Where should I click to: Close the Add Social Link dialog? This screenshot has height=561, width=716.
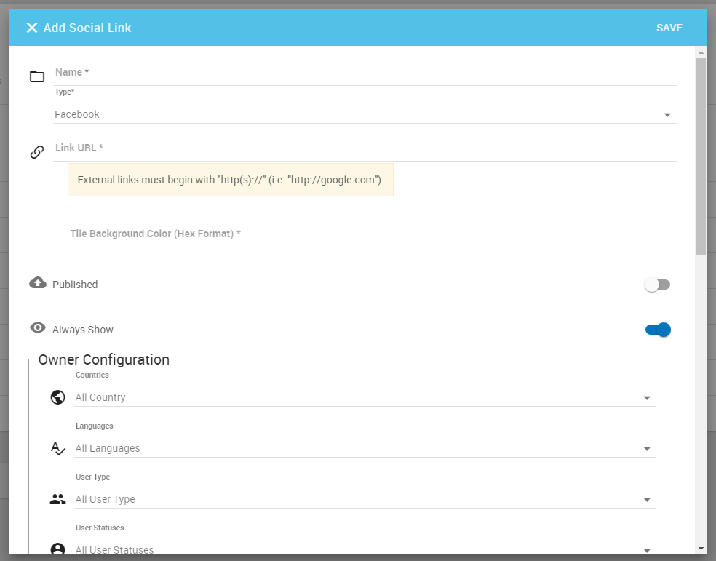pyautogui.click(x=31, y=28)
